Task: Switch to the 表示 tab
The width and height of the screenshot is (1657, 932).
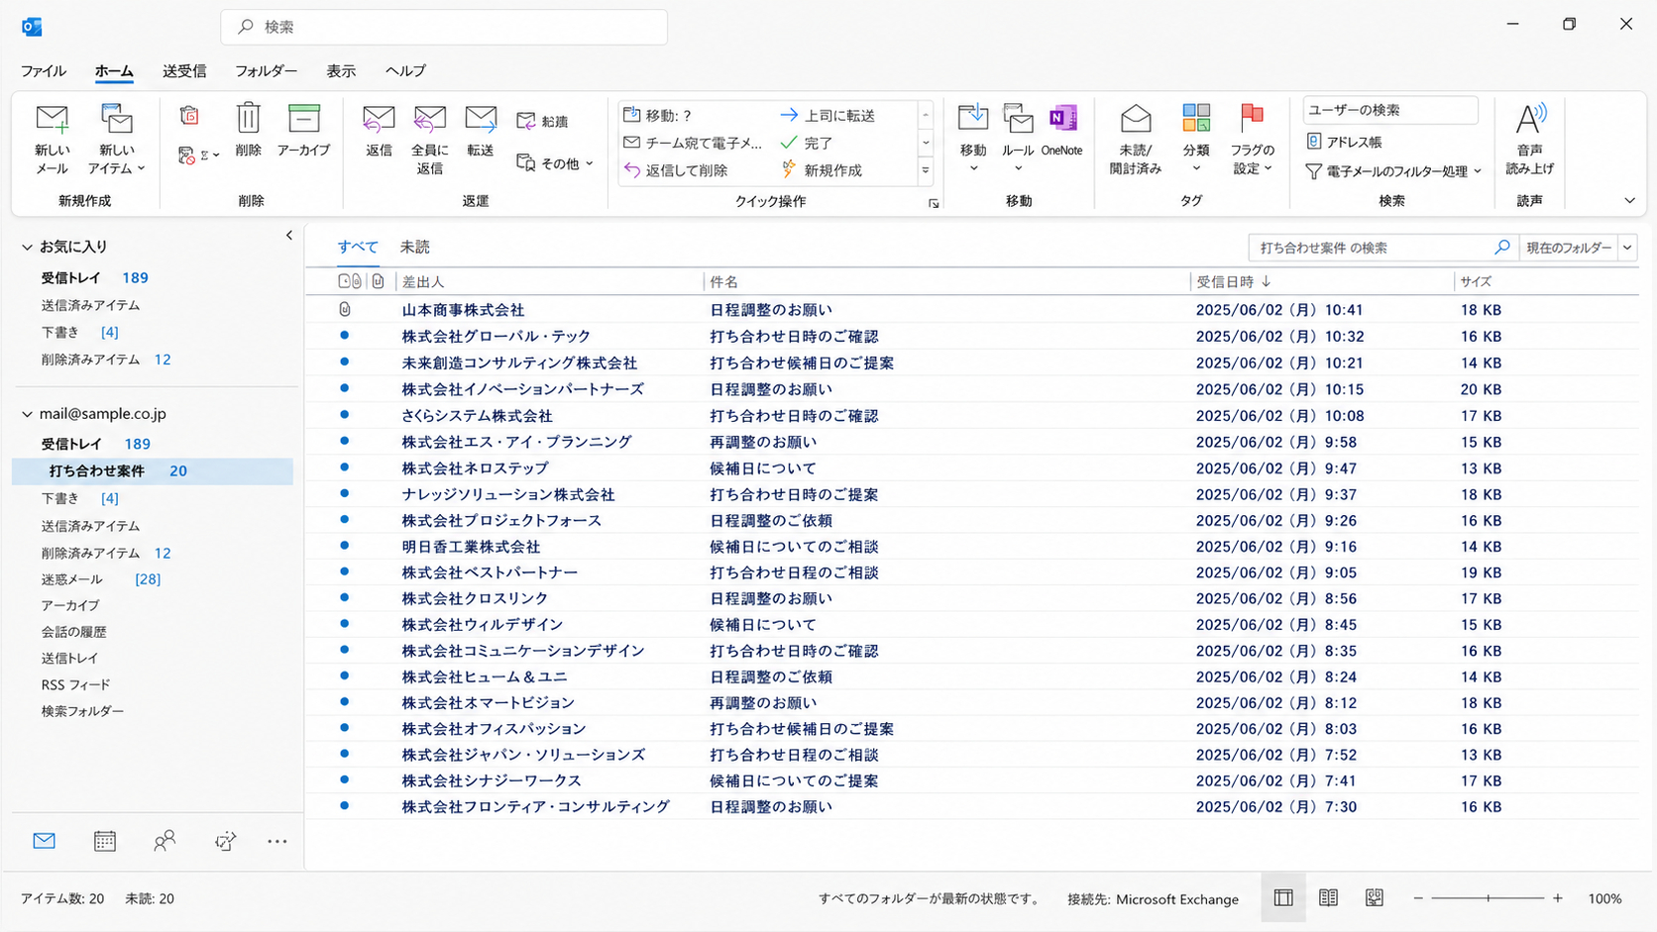Action: [341, 71]
